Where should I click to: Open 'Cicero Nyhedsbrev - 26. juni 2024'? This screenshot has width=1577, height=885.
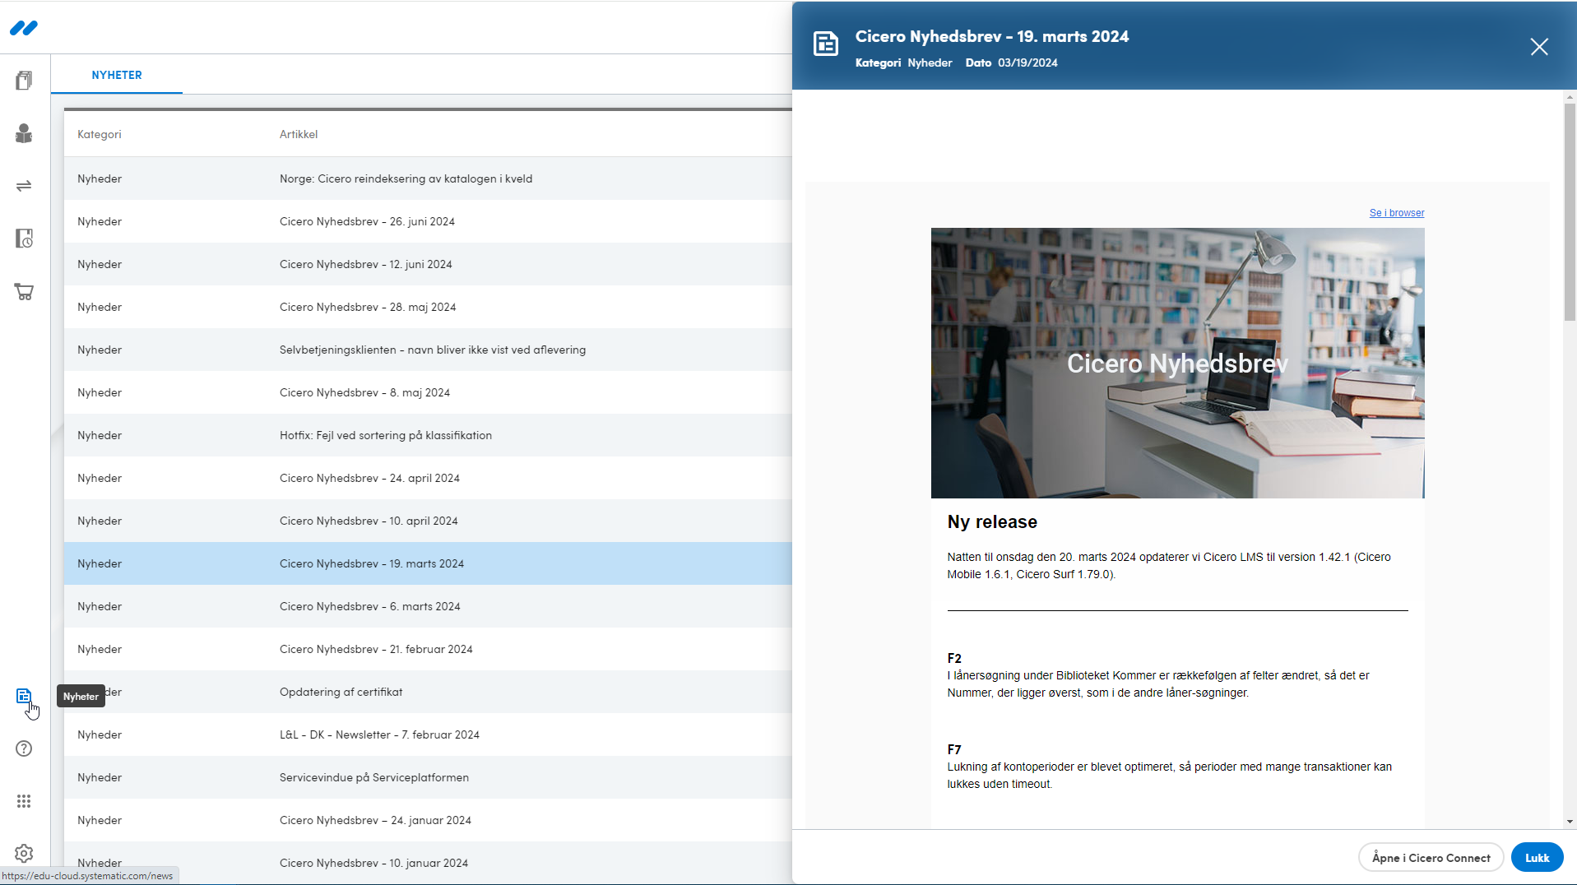click(x=428, y=221)
